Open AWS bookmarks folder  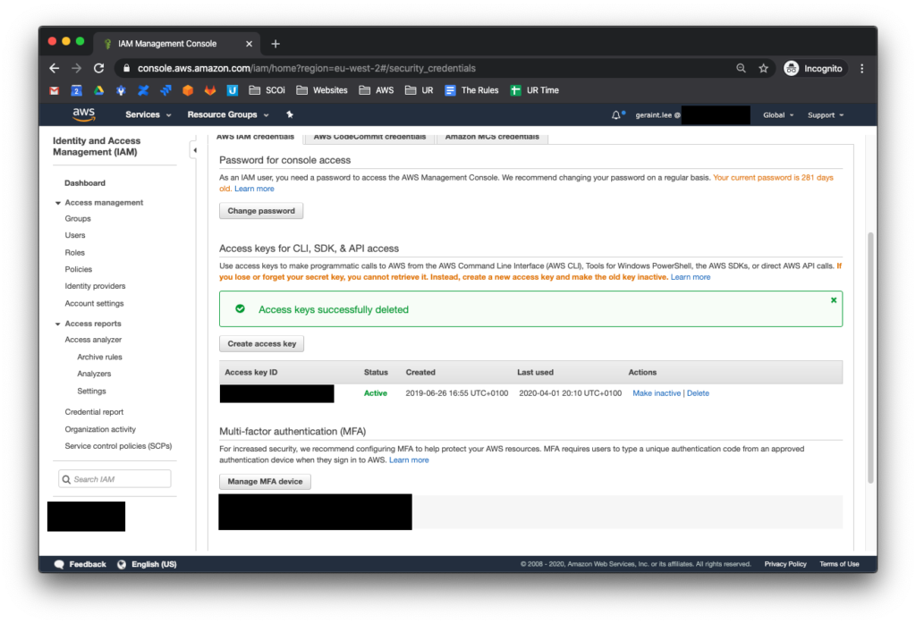point(377,90)
